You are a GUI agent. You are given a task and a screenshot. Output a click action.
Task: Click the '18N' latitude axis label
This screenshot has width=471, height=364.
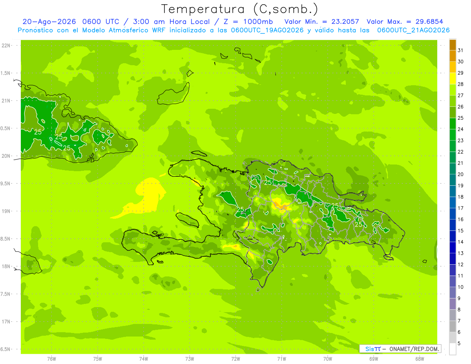[6, 266]
